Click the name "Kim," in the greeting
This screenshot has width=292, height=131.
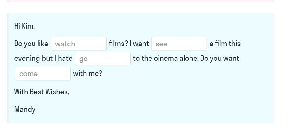click(x=29, y=26)
